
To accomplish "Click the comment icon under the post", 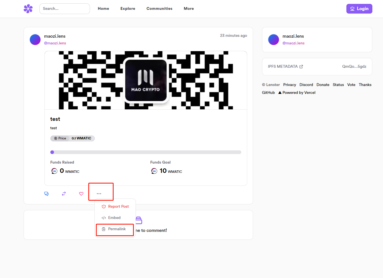I will pyautogui.click(x=46, y=194).
